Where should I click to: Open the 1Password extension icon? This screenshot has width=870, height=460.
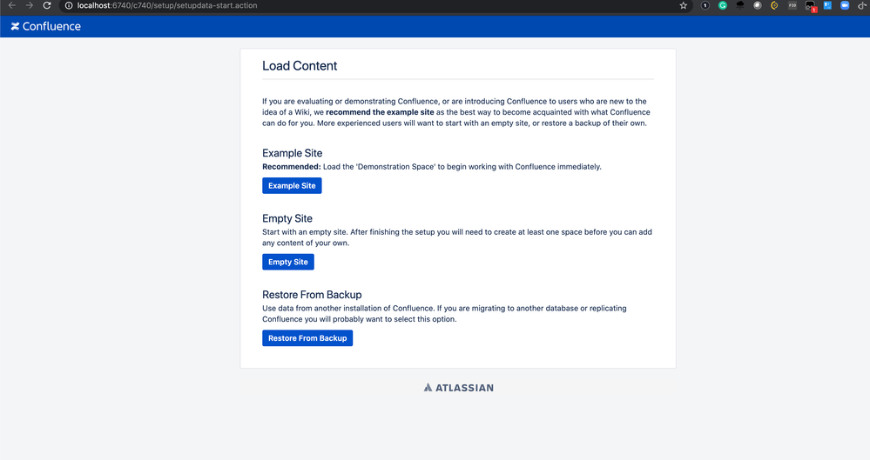coord(705,5)
